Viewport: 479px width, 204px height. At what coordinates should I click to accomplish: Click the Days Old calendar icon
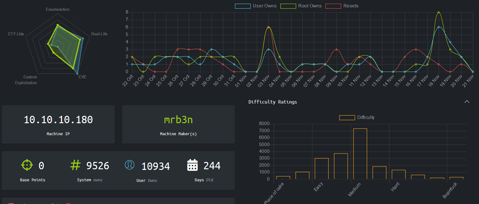193,165
